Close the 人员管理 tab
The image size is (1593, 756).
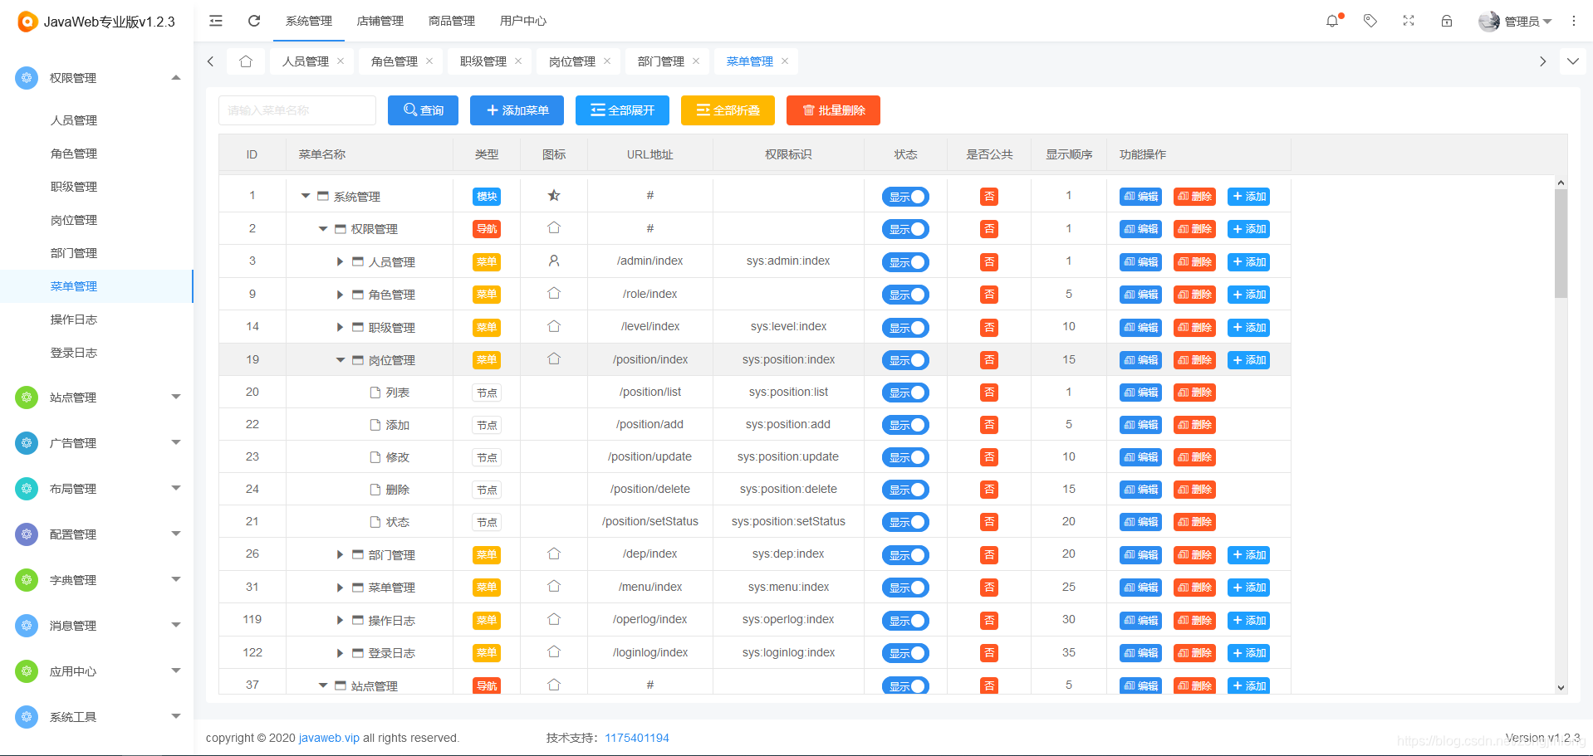341,61
